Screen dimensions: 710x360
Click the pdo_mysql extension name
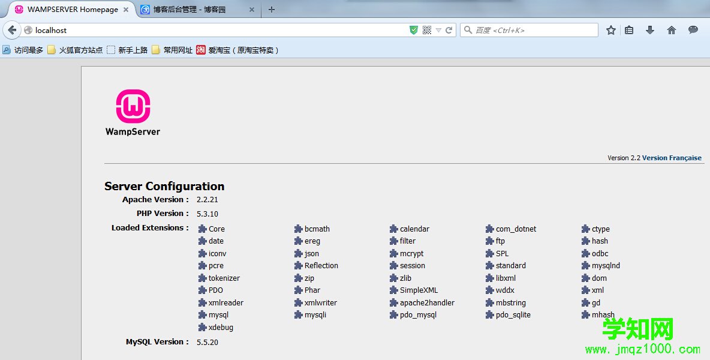[x=419, y=315]
